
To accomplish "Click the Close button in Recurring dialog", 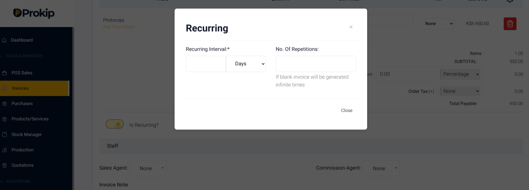I will (x=347, y=110).
